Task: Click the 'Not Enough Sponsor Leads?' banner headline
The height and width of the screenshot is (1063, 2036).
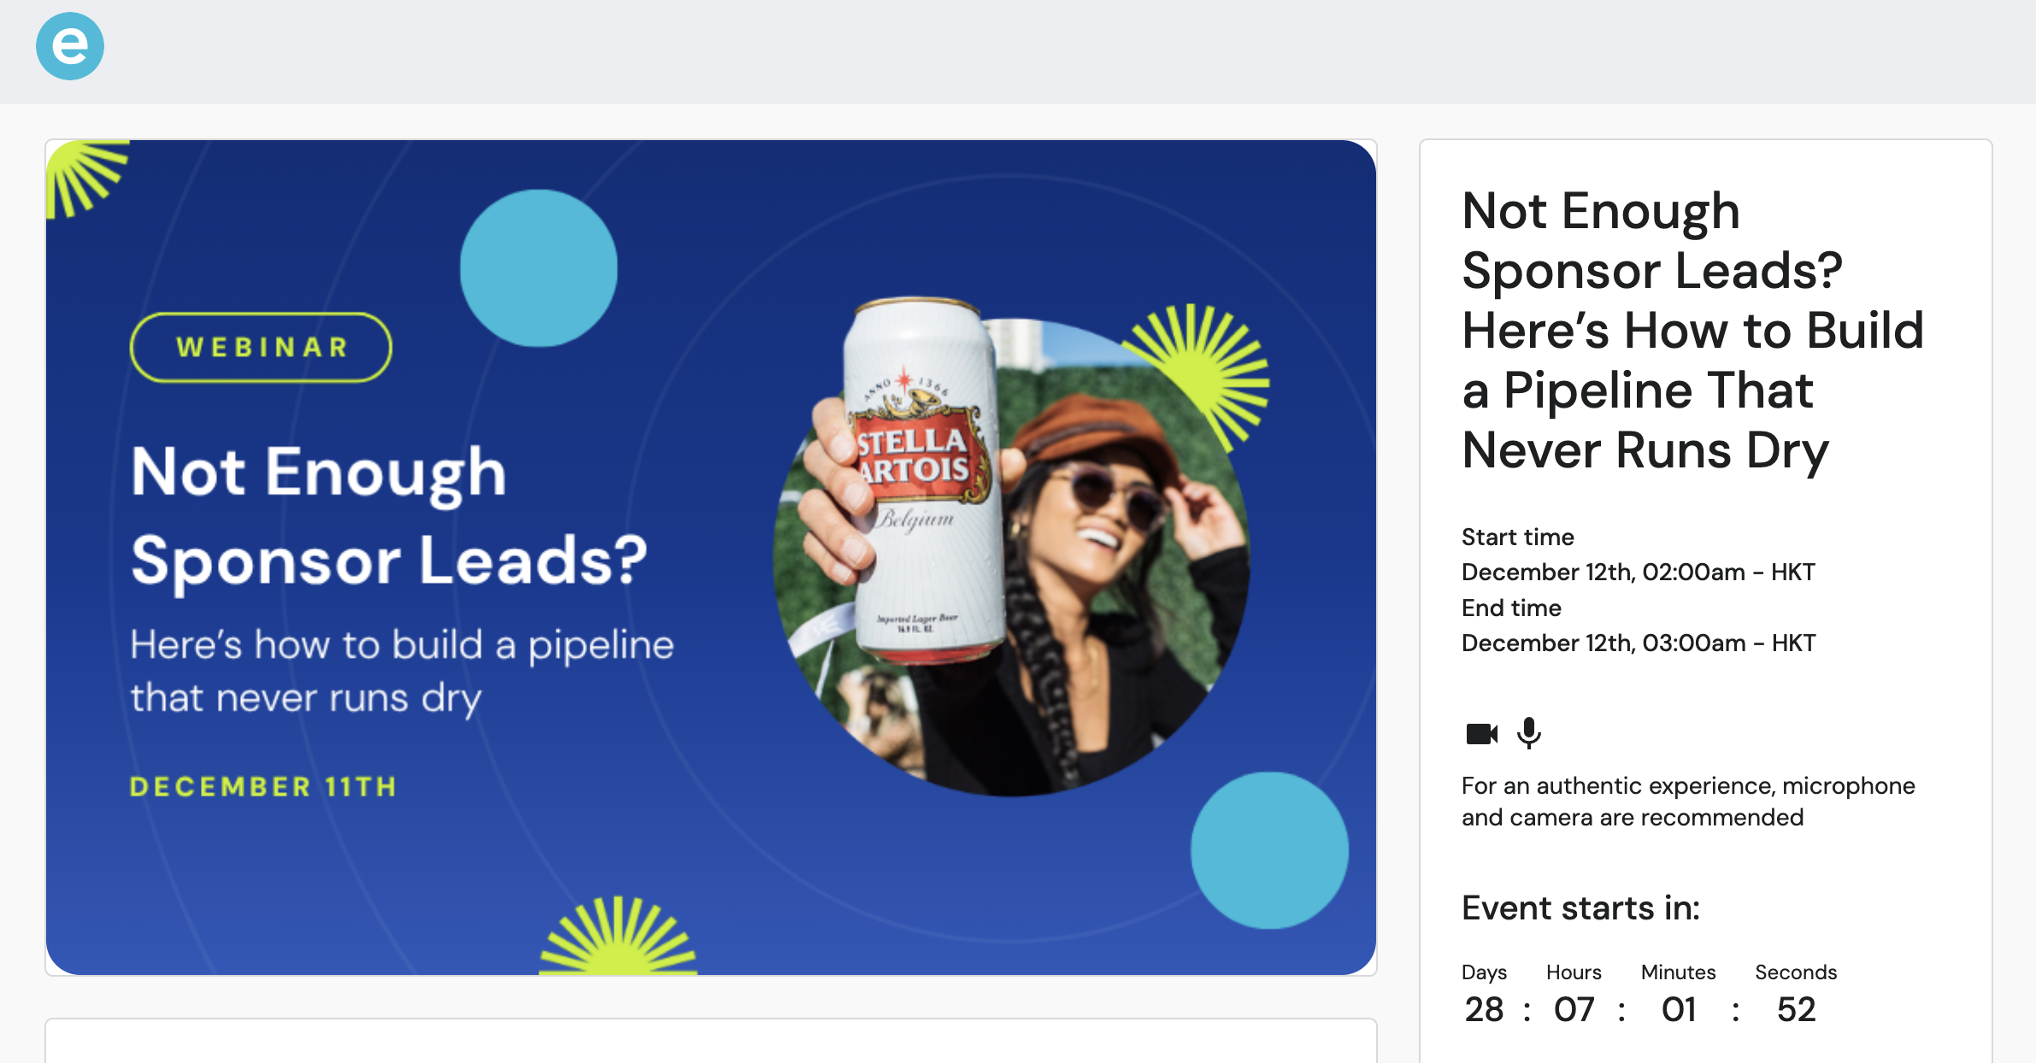Action: (x=389, y=515)
